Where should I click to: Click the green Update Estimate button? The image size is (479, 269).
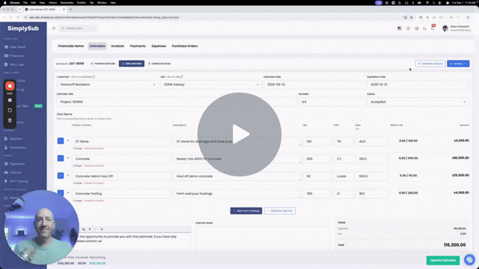pyautogui.click(x=443, y=260)
